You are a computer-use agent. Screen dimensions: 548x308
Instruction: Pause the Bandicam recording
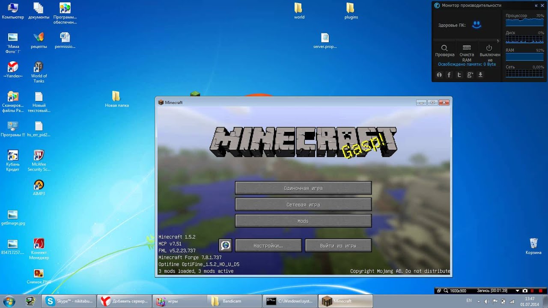(533, 290)
